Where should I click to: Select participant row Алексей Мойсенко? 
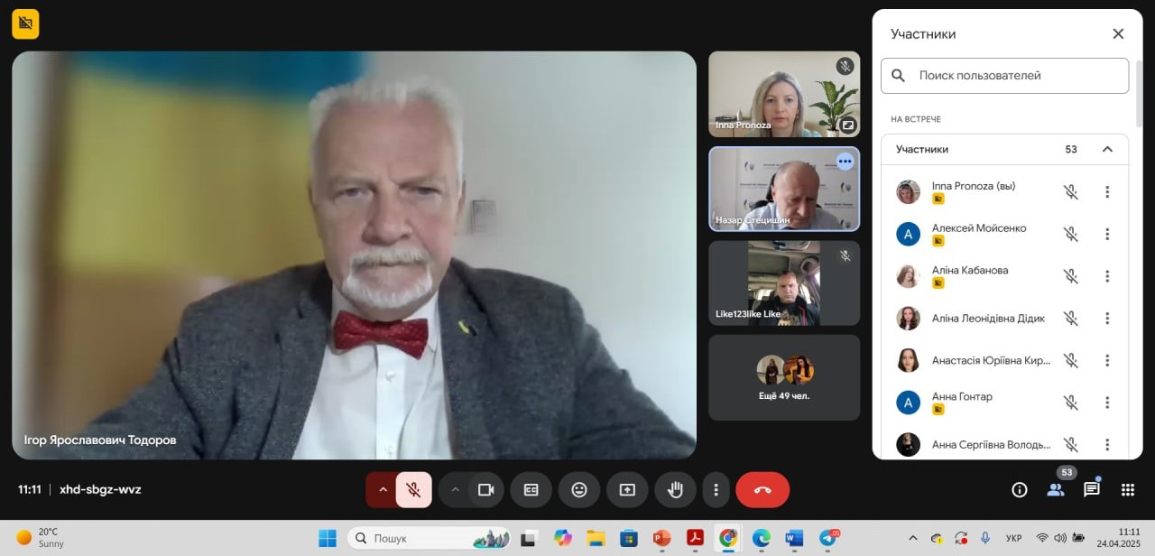click(1005, 234)
